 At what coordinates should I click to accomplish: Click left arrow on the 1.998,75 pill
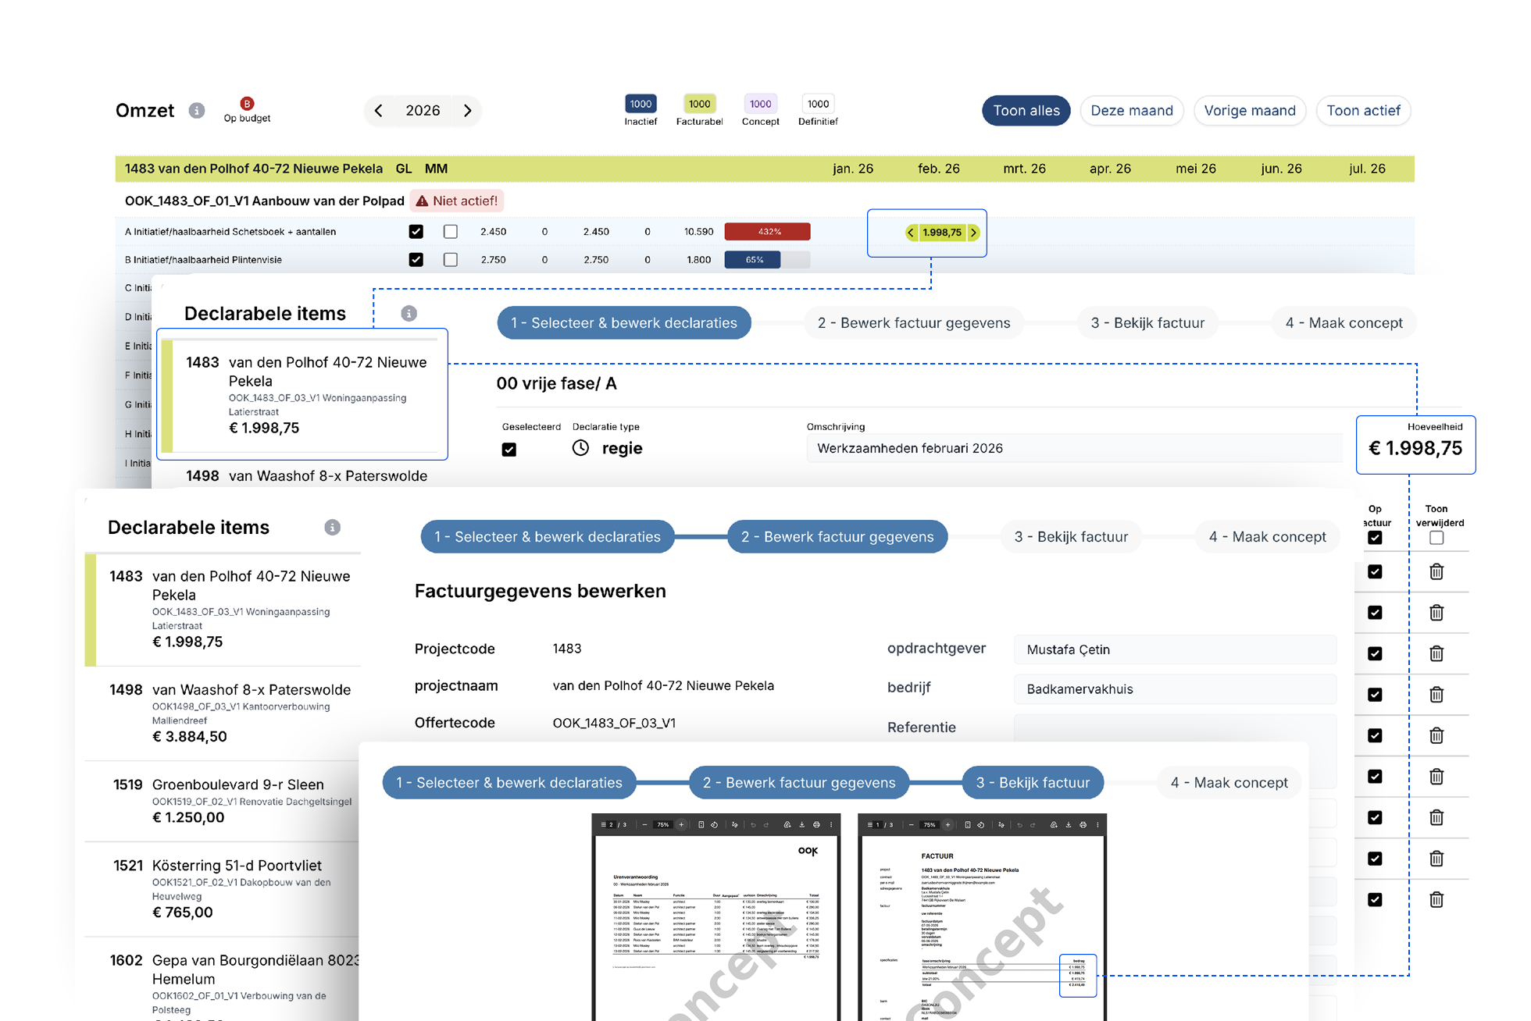(x=911, y=233)
